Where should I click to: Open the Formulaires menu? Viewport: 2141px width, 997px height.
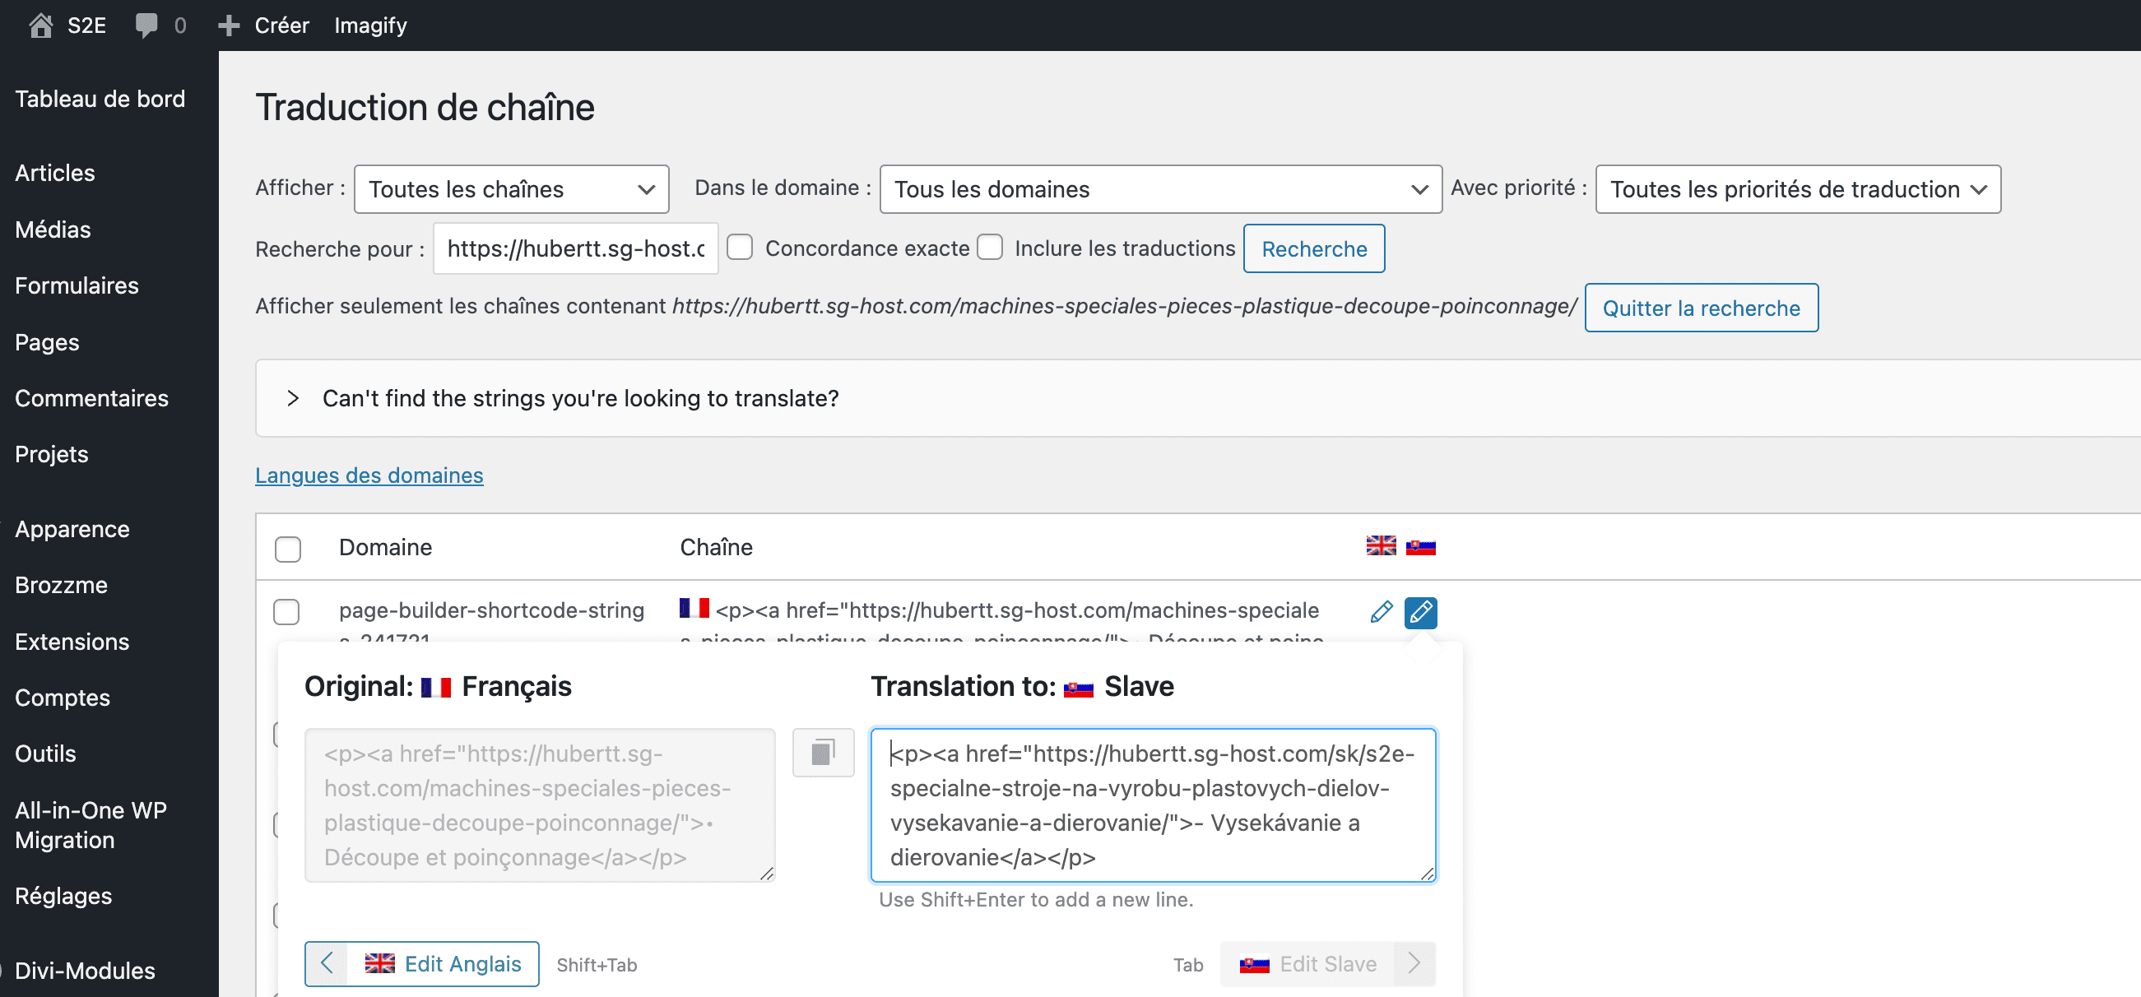pos(77,285)
